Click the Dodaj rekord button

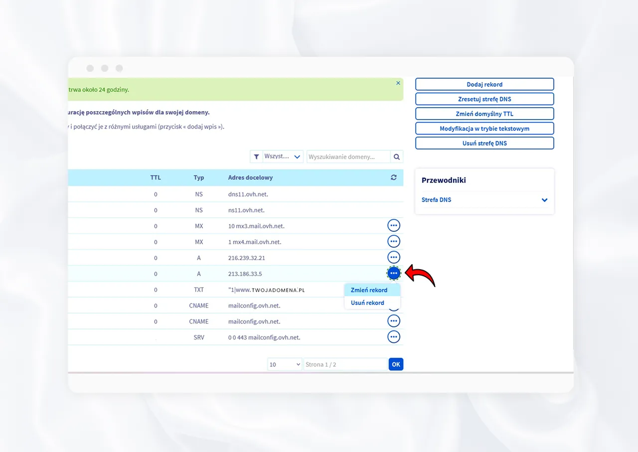484,84
